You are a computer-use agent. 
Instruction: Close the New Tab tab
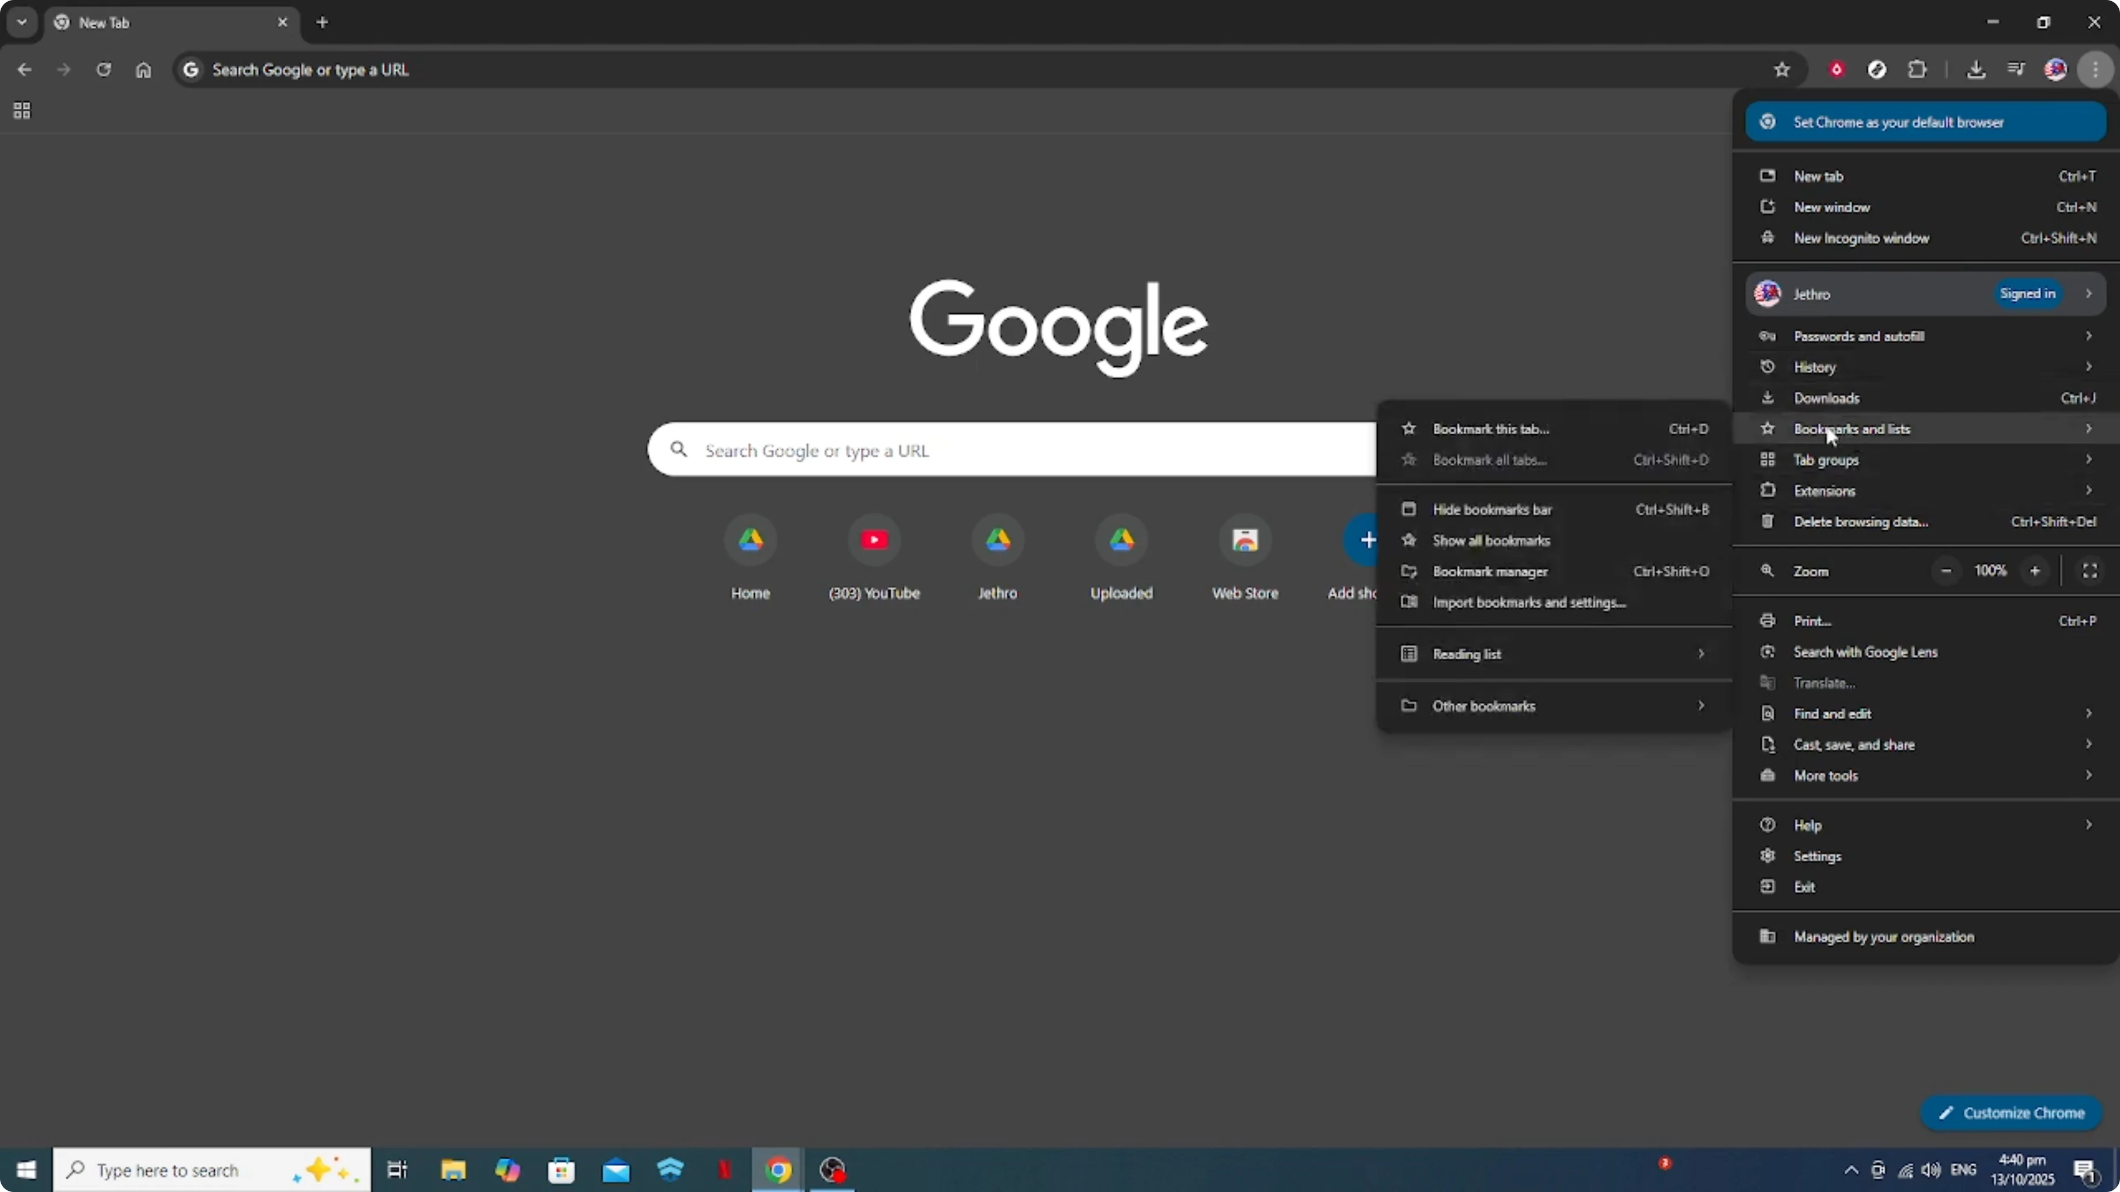pos(282,22)
